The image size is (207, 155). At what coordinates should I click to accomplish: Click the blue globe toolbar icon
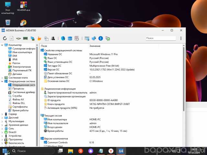click(x=63, y=38)
